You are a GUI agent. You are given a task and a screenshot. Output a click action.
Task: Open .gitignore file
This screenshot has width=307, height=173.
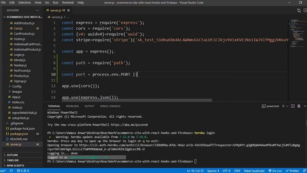tap(17, 124)
